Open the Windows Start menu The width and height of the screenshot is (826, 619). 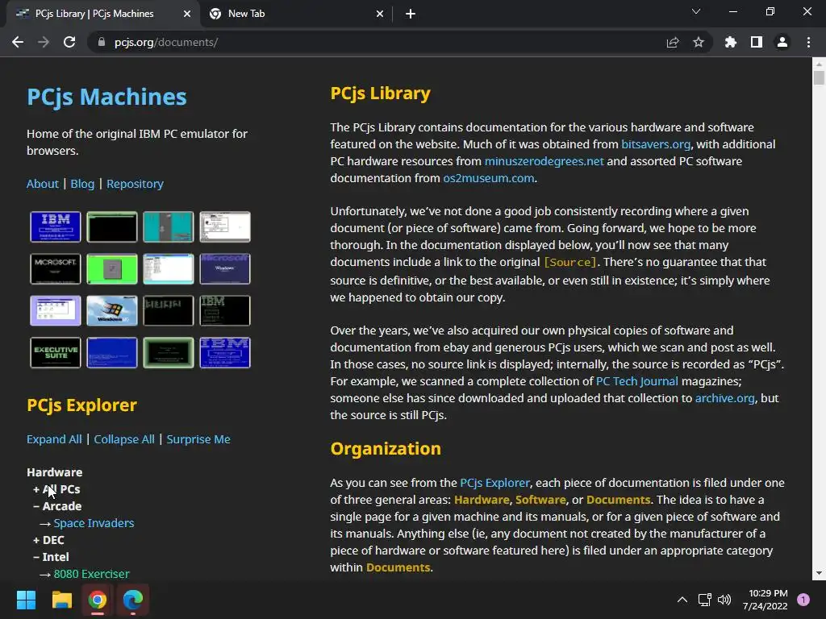click(26, 600)
